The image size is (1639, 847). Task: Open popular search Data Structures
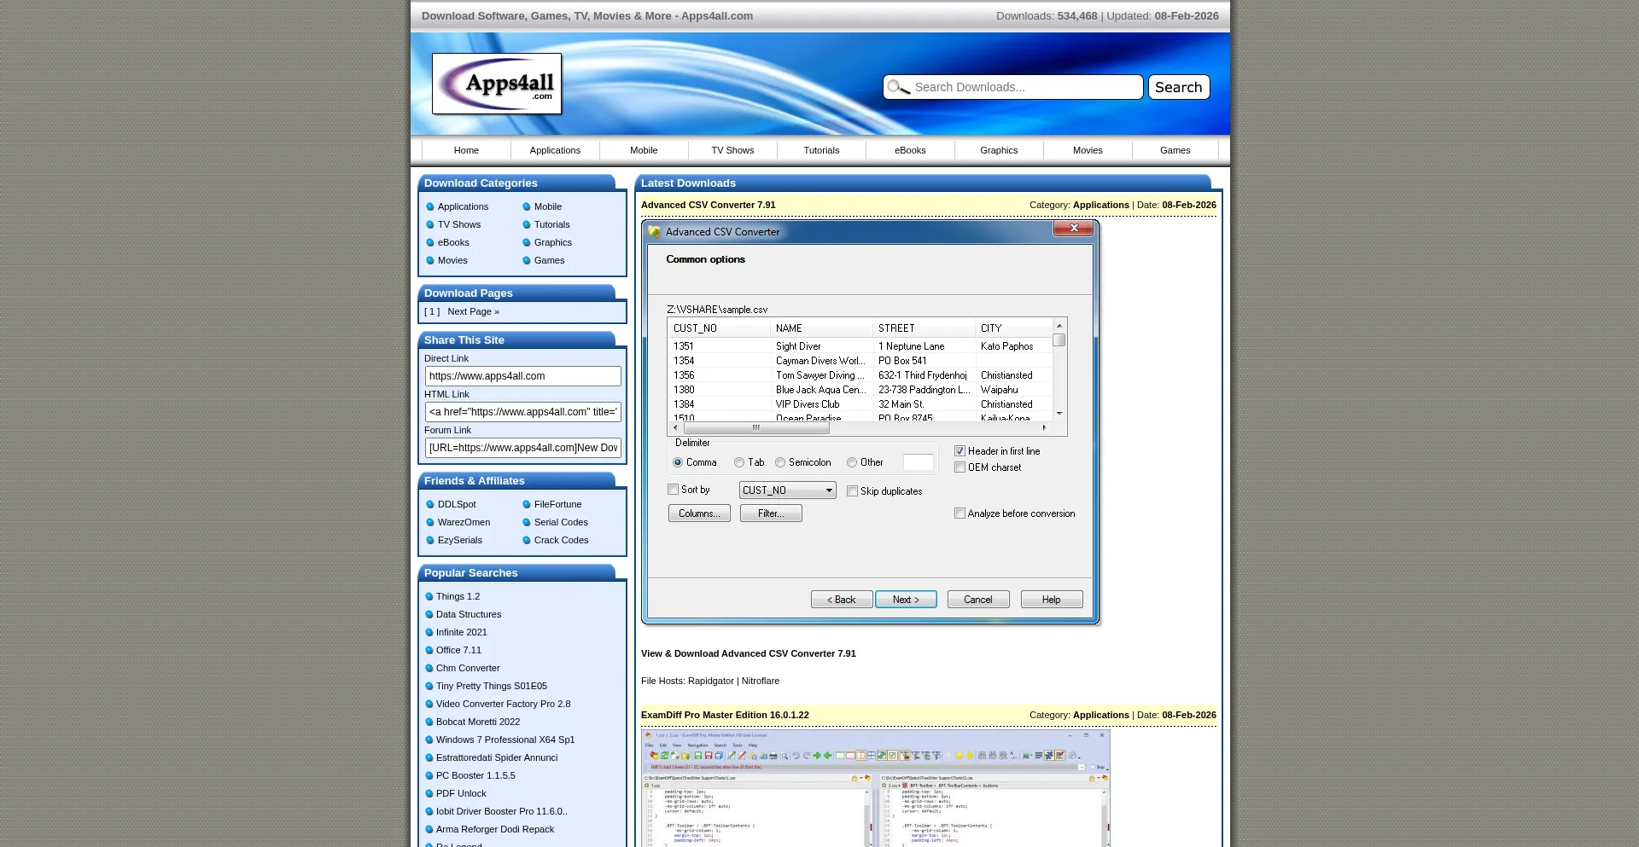coord(469,614)
